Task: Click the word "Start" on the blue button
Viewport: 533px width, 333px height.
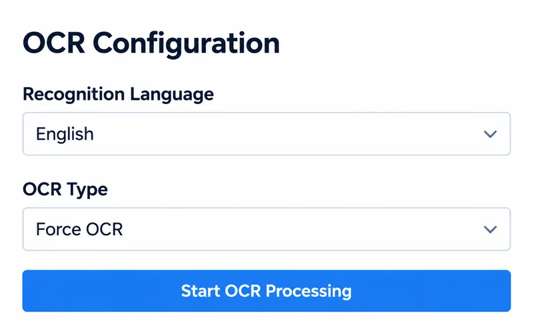Action: tap(201, 291)
